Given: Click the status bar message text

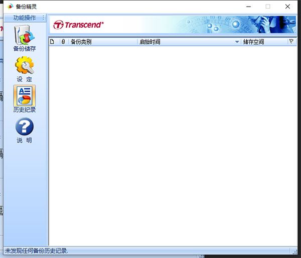Looking at the screenshot, I should click(x=36, y=250).
